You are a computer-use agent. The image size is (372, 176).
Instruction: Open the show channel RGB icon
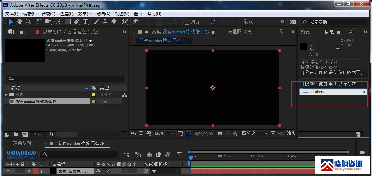coord(235,133)
